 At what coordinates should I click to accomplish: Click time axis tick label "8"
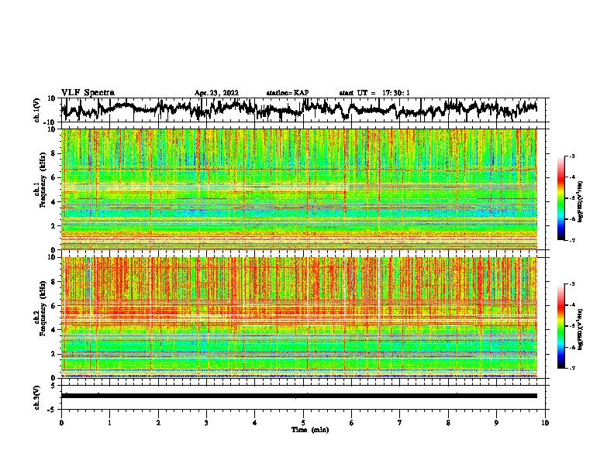[x=448, y=423]
